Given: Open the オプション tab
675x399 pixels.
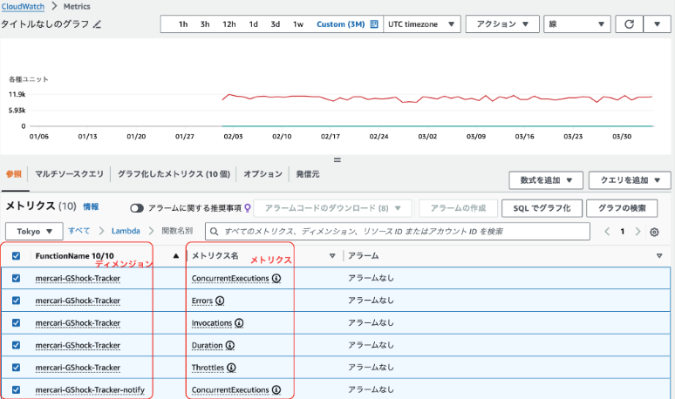Looking at the screenshot, I should [x=263, y=174].
